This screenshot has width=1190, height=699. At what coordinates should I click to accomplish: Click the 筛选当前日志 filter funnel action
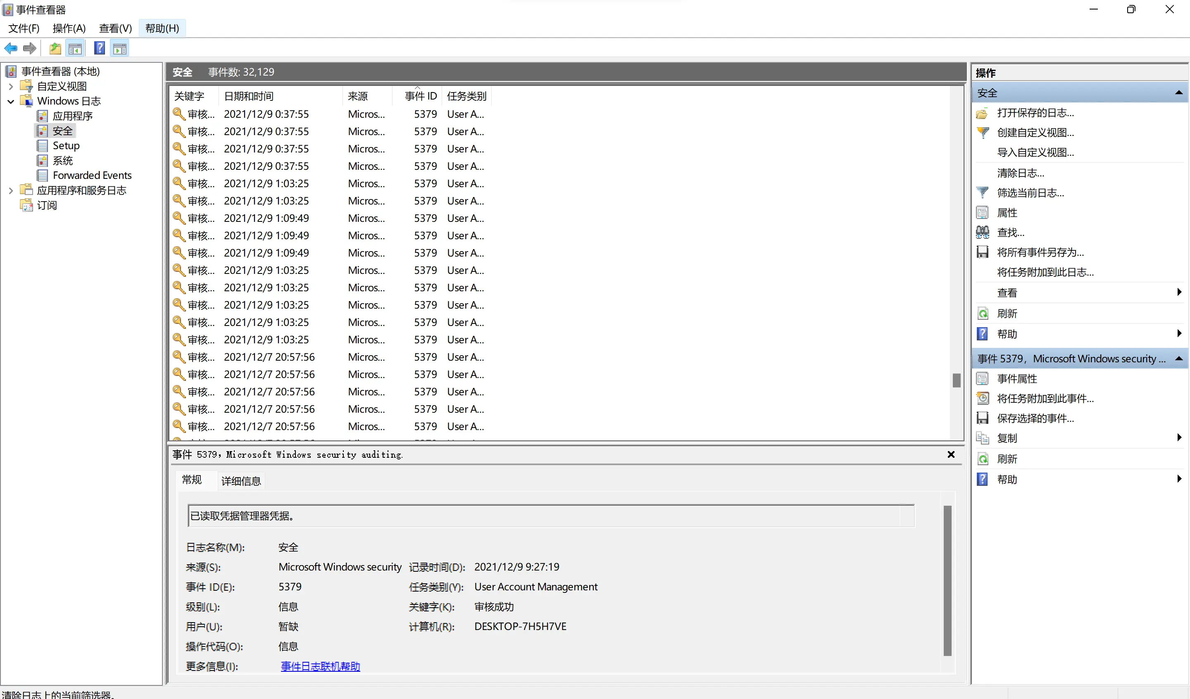coord(1030,193)
